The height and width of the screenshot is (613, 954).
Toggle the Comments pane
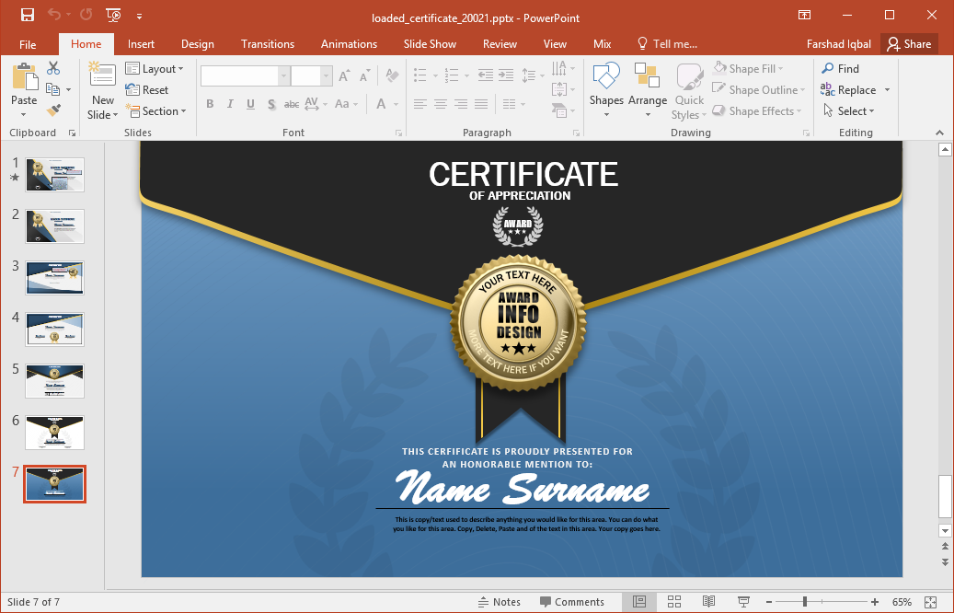tap(570, 602)
